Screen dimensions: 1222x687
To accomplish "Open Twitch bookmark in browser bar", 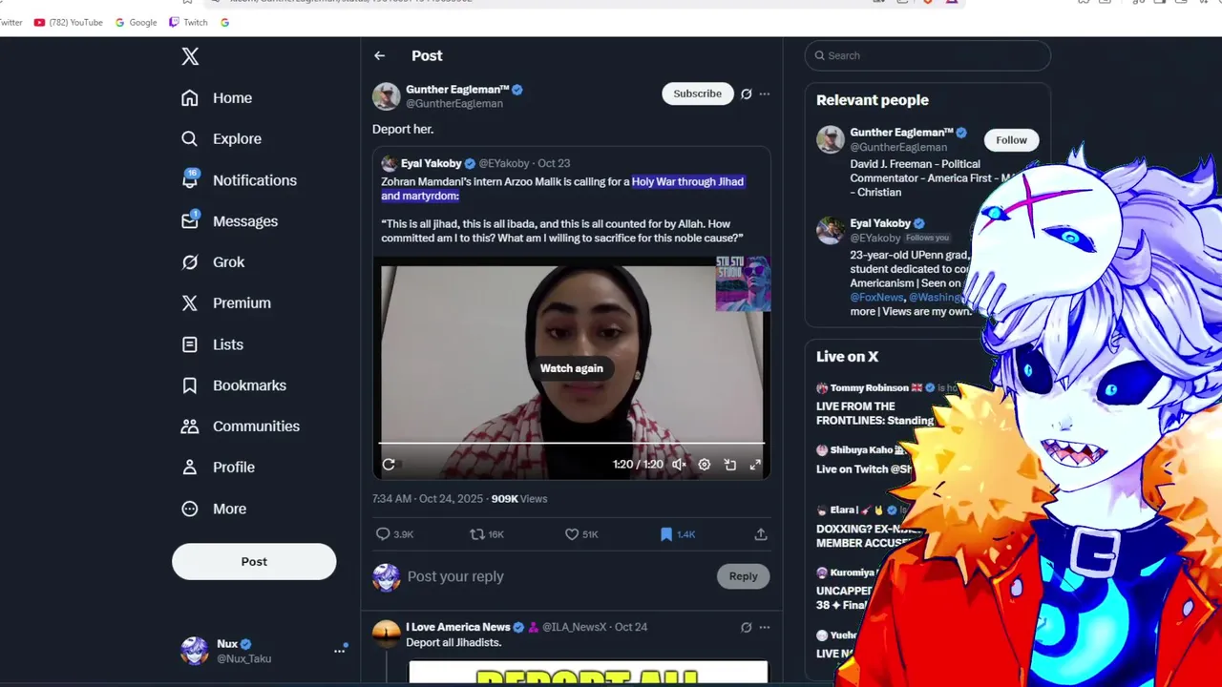I will click(188, 22).
